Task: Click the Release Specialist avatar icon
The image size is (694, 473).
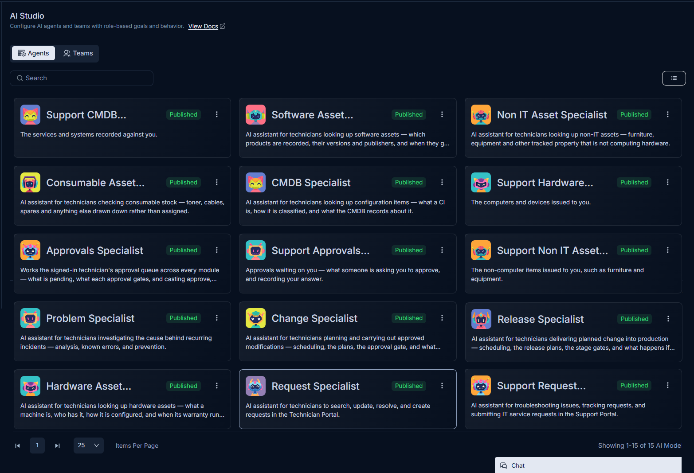Action: (x=481, y=319)
